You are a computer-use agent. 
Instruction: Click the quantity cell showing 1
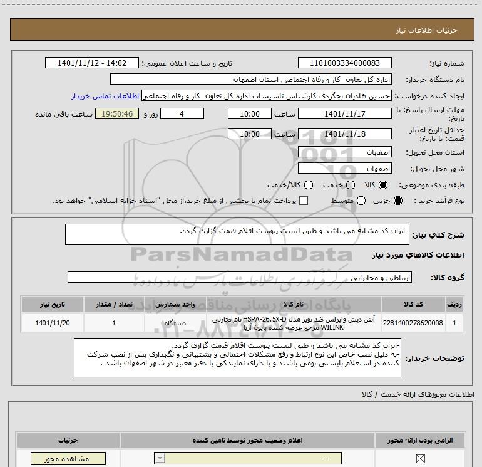click(x=114, y=323)
